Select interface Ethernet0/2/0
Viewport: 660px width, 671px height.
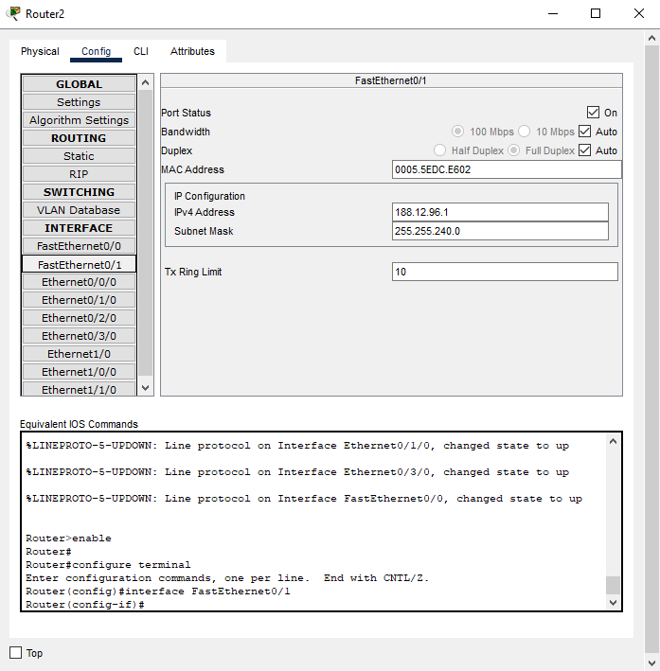pos(79,318)
